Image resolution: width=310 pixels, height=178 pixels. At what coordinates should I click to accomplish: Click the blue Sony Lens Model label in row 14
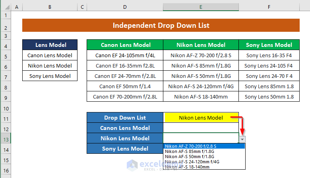tap(125, 148)
